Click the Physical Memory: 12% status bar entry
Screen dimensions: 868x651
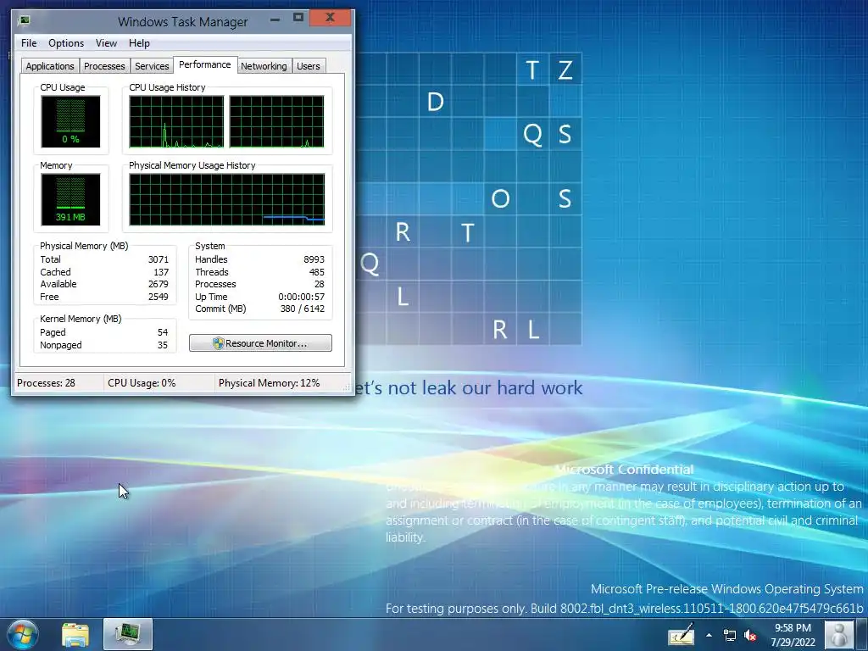tap(269, 383)
